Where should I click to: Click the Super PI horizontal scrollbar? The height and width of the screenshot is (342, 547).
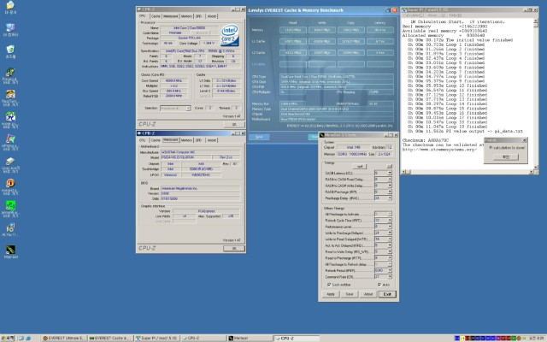468,172
